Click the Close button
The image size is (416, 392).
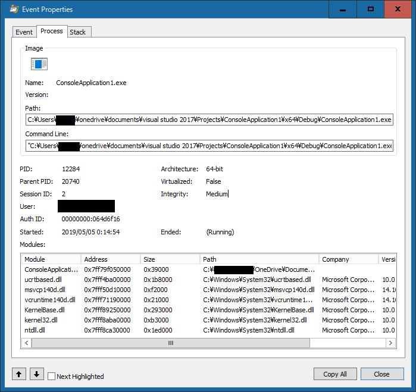[x=381, y=374]
